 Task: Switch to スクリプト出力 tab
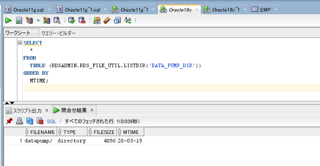(x=27, y=111)
